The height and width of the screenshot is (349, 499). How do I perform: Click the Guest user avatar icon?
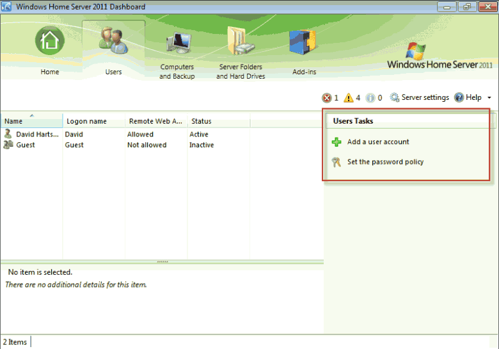pyautogui.click(x=8, y=145)
